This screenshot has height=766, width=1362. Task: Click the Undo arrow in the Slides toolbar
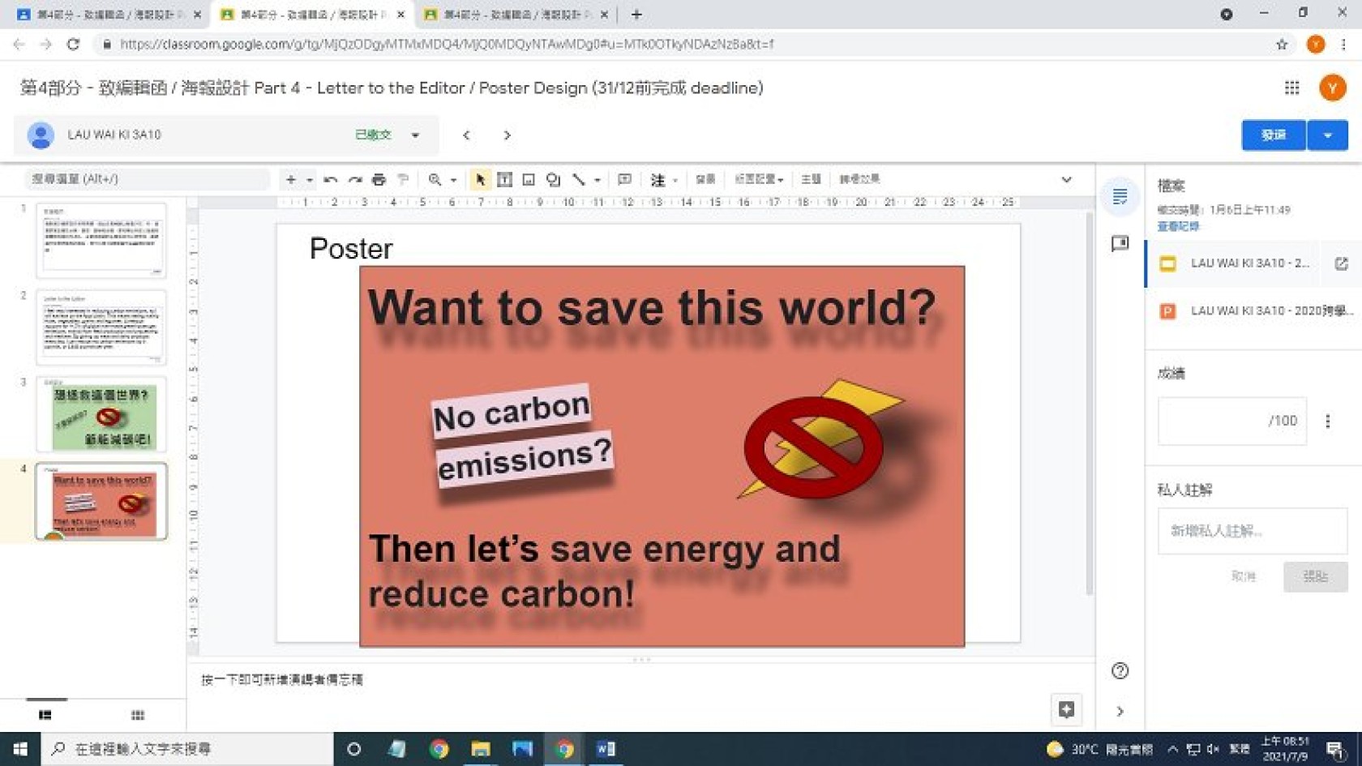pyautogui.click(x=330, y=179)
